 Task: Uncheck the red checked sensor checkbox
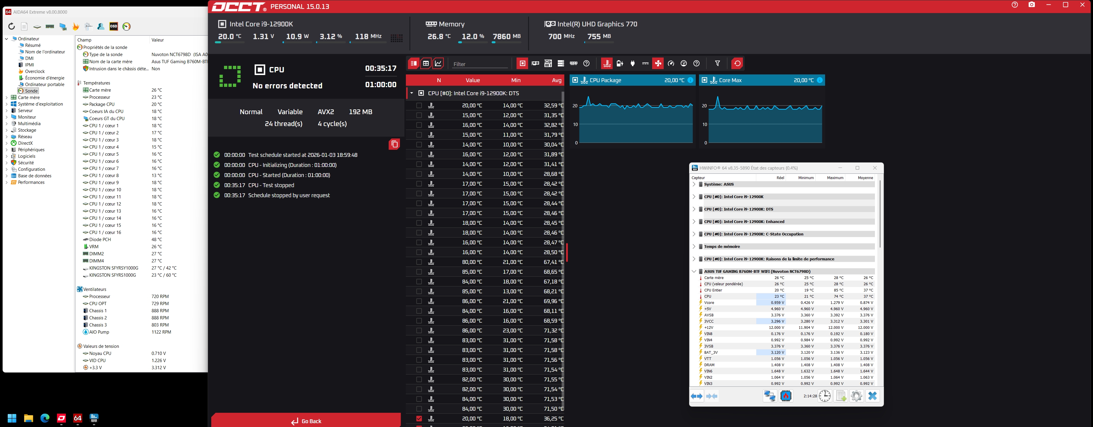coord(419,418)
